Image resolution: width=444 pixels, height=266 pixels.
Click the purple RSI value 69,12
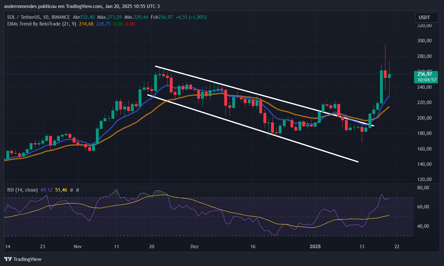pos(46,190)
